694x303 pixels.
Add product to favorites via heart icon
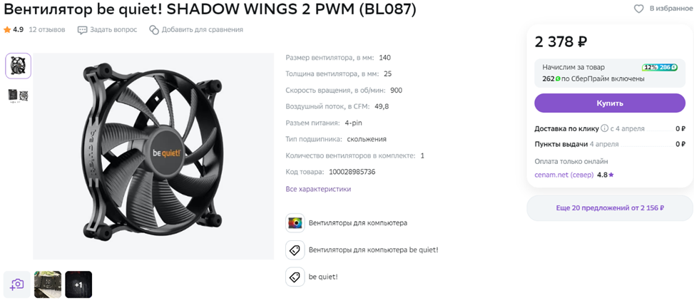[x=638, y=9]
